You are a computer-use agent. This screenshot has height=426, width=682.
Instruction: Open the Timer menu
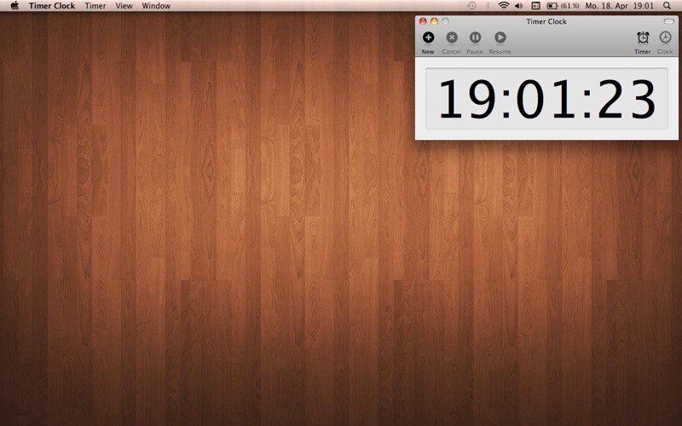tap(95, 6)
